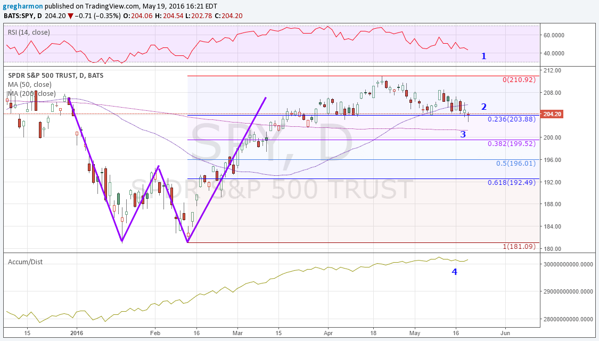Viewport: 599px width, 341px height.
Task: Click the 40.0000 RSI axis value
Action: (554, 53)
